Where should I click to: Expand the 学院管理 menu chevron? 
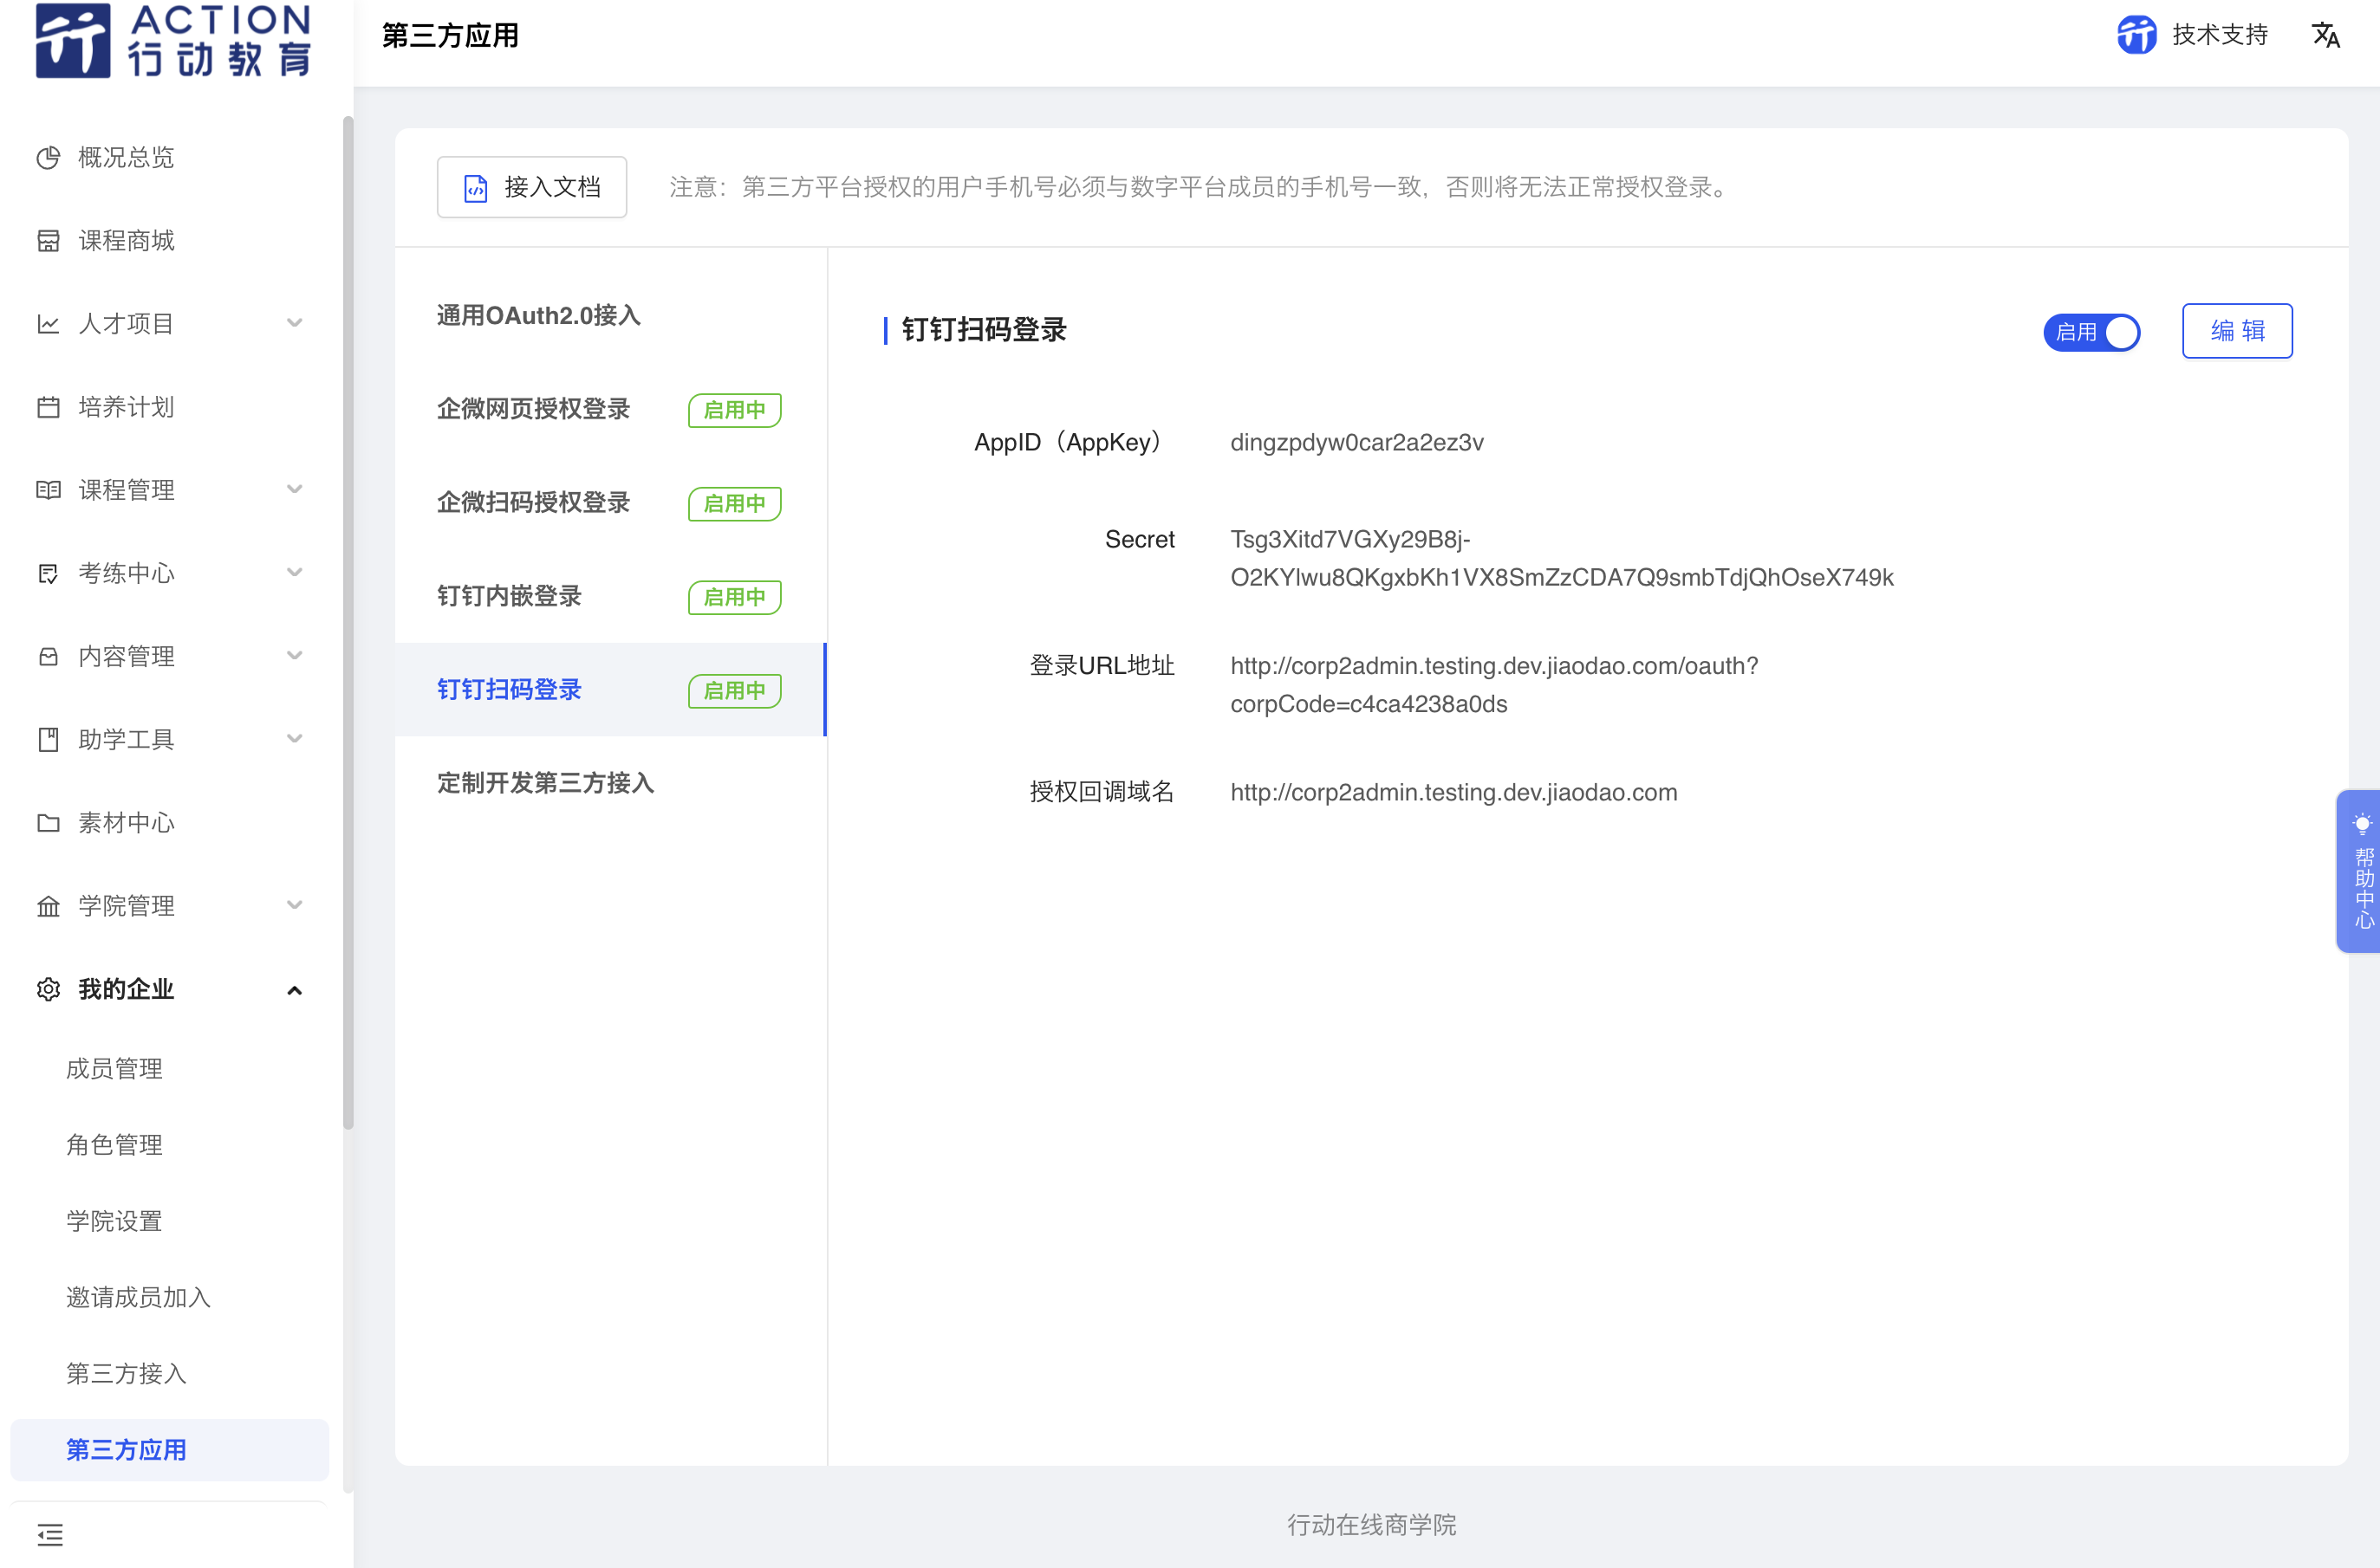coord(294,905)
